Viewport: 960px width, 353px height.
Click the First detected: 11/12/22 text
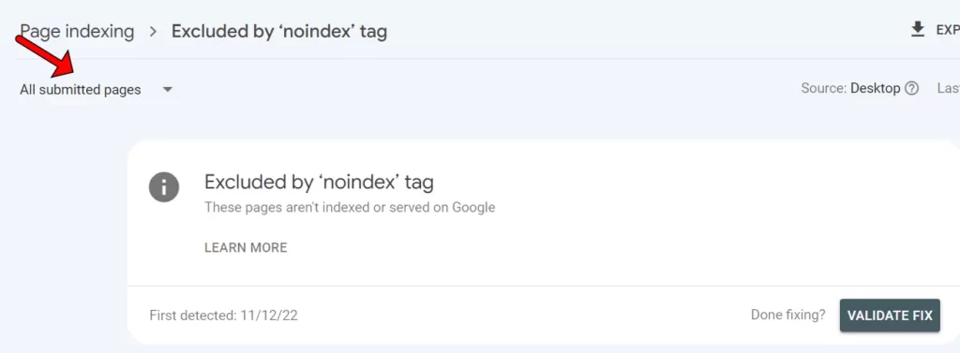[223, 316]
